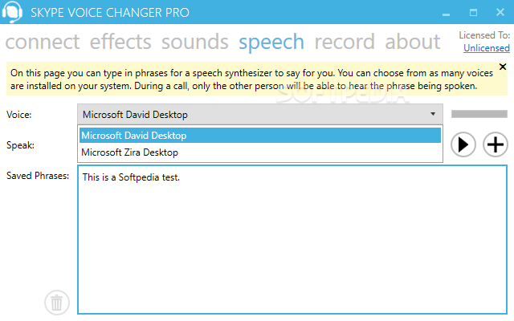Switch to the effects tab

[120, 42]
